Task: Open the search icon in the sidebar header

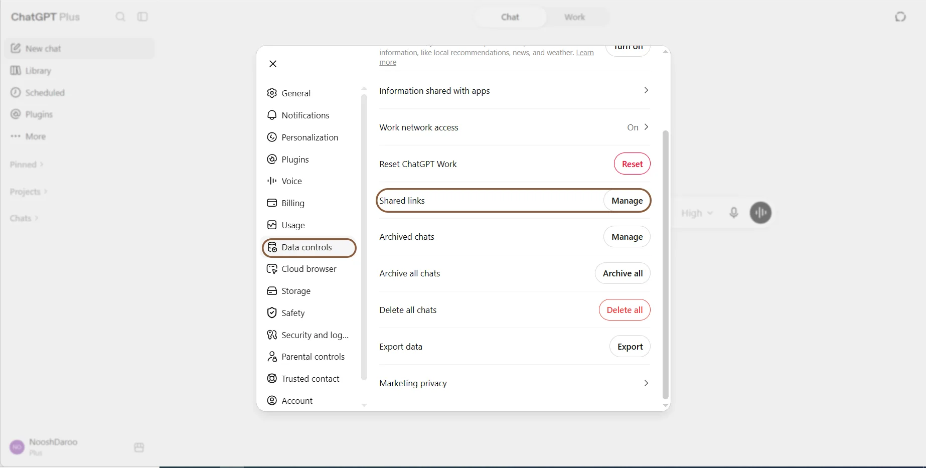Action: [120, 17]
